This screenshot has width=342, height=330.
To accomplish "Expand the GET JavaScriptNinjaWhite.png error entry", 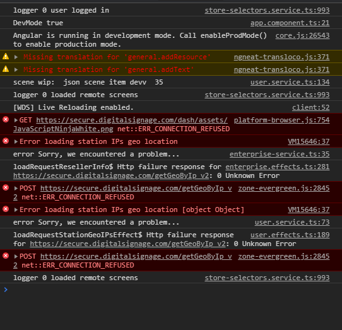I will coord(16,120).
